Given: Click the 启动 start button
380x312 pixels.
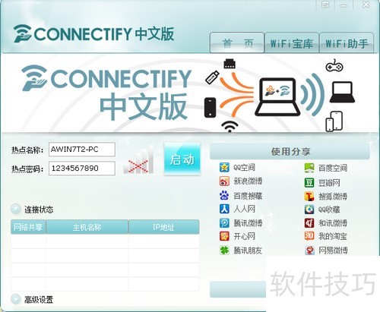Looking at the screenshot, I should (x=182, y=159).
